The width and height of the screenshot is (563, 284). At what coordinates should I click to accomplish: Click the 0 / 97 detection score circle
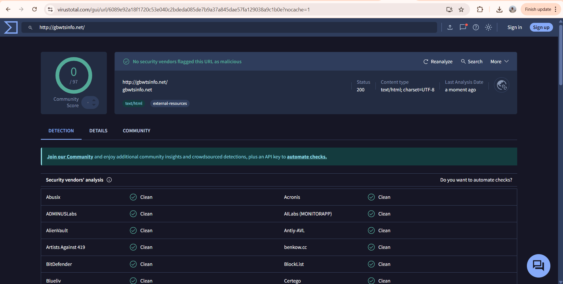(x=74, y=76)
